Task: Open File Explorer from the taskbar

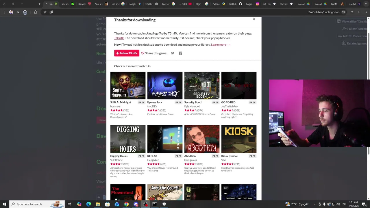Action: point(98,204)
